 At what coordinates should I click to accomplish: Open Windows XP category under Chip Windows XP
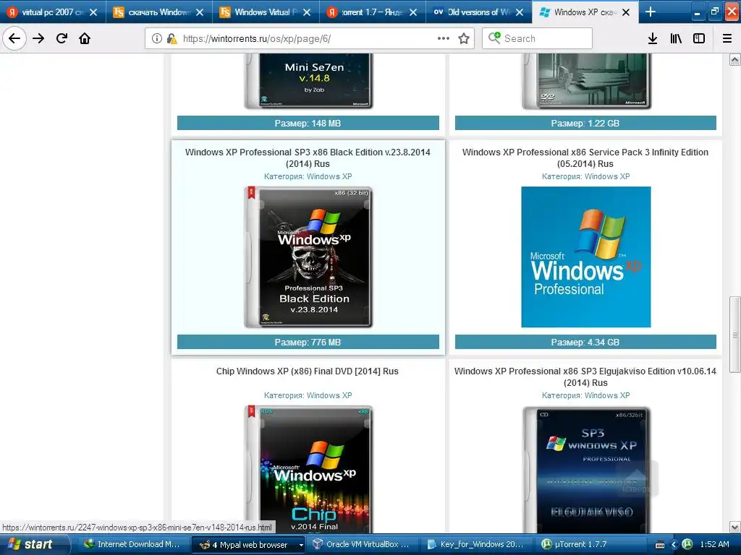[329, 395]
